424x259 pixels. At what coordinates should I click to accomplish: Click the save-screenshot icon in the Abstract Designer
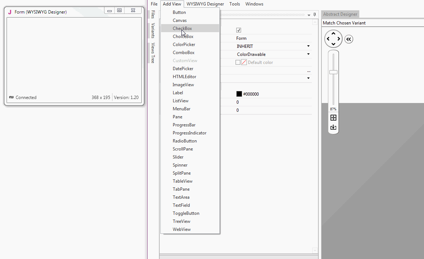click(x=333, y=127)
